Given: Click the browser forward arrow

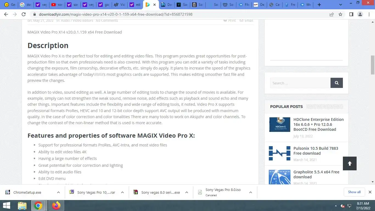Looking at the screenshot, I should click(15, 14).
